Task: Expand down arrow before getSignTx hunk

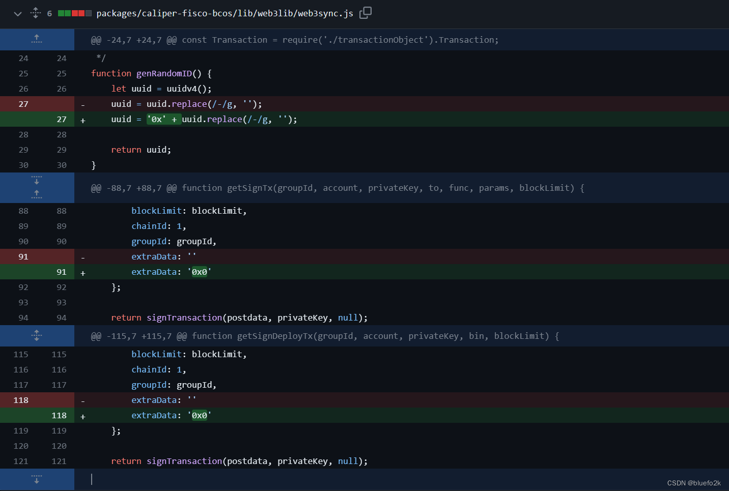Action: pos(37,180)
